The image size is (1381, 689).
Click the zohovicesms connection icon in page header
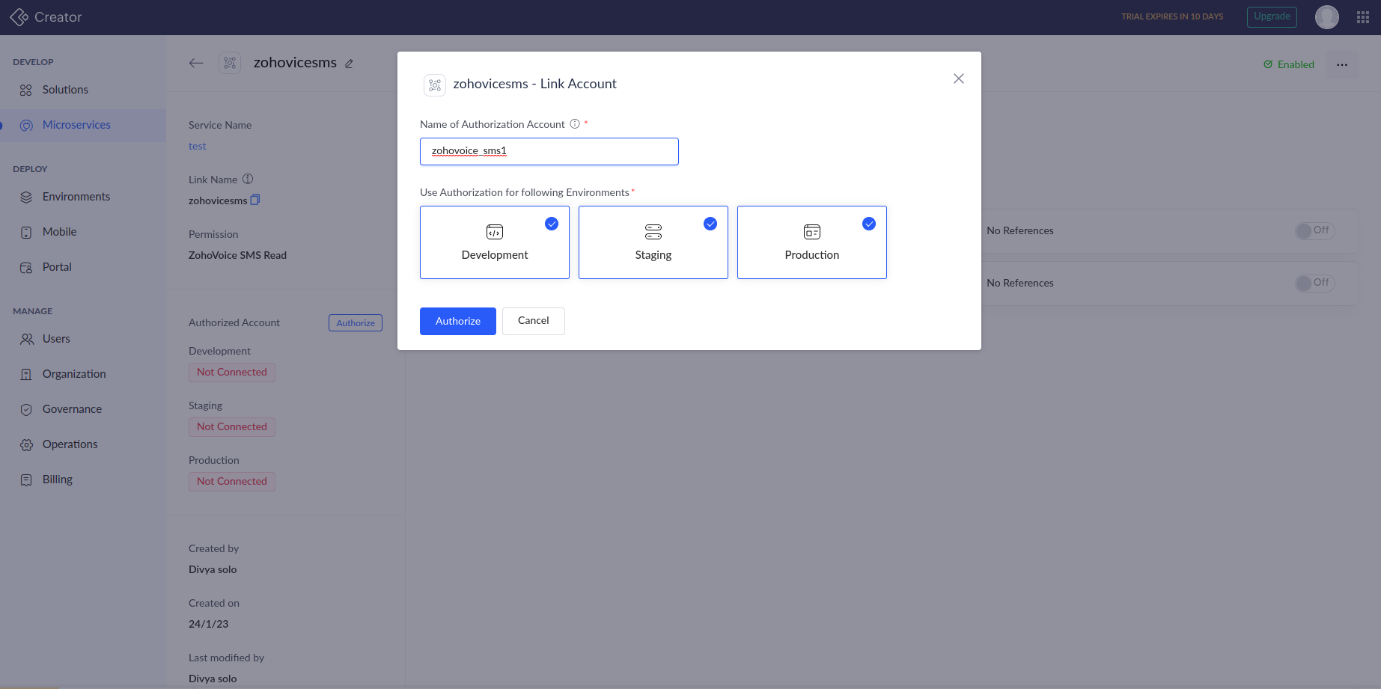(230, 64)
